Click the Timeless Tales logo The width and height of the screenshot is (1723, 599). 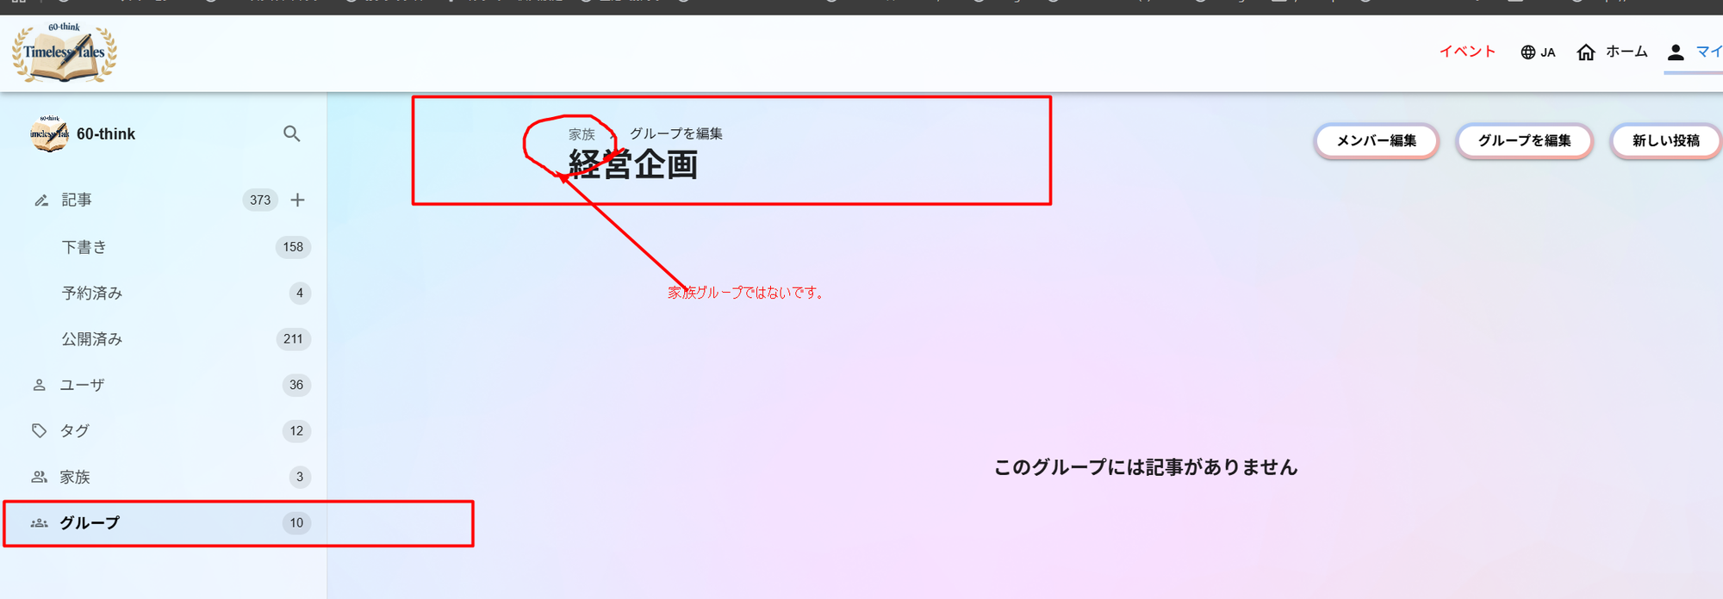pyautogui.click(x=65, y=53)
